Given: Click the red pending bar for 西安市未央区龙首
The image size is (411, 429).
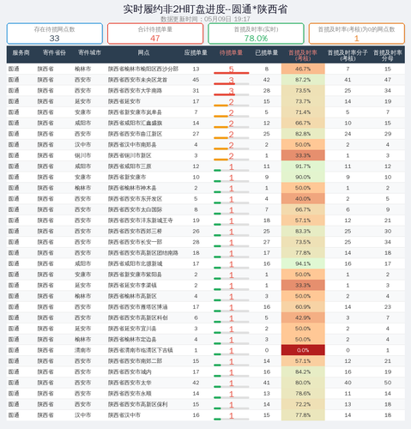Looking at the screenshot, I should coord(224,84).
